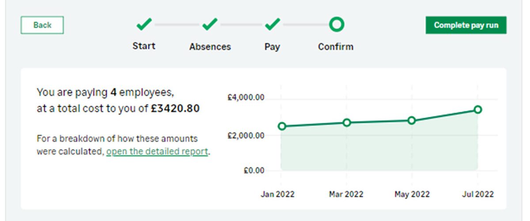Click the May 2022 chart data point

(x=412, y=120)
